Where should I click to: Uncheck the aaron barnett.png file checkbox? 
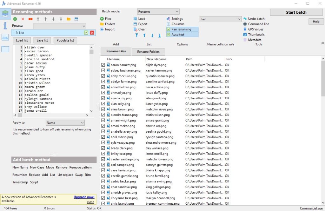pos(103,65)
